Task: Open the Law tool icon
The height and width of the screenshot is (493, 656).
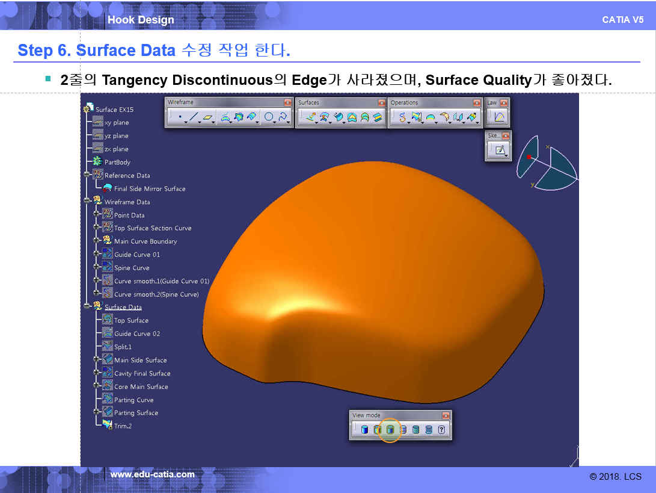Action: pyautogui.click(x=499, y=117)
